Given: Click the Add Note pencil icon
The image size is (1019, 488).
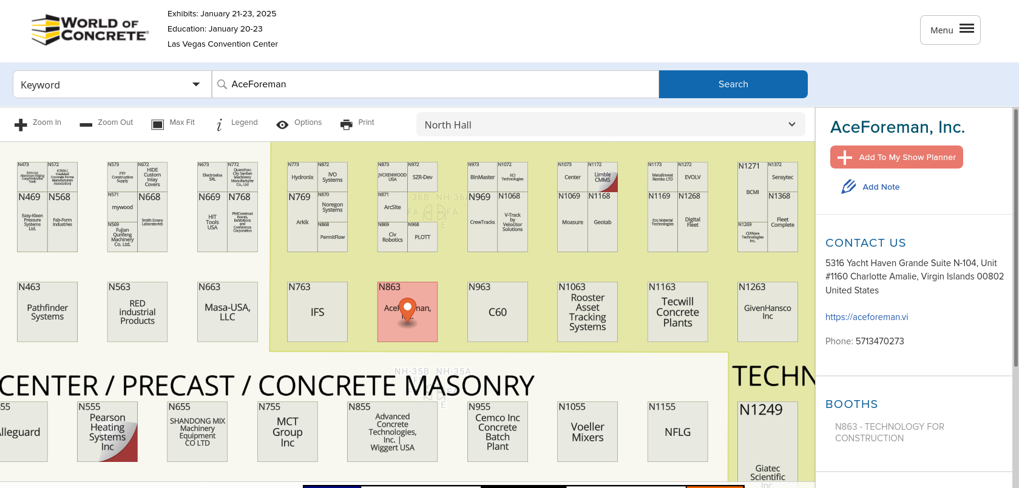Looking at the screenshot, I should pos(848,187).
